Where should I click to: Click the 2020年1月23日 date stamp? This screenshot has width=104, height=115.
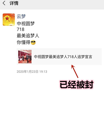(x=27, y=72)
